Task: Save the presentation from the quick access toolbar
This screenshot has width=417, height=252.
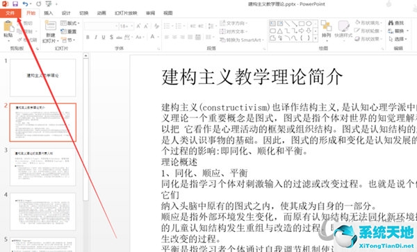Action: pos(15,3)
